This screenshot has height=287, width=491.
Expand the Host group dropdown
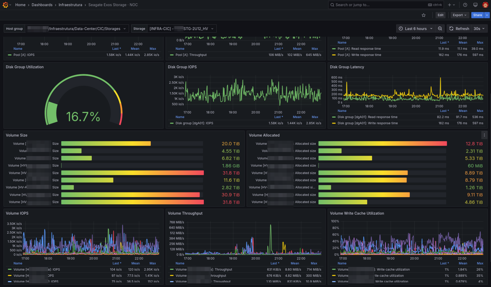pyautogui.click(x=77, y=29)
